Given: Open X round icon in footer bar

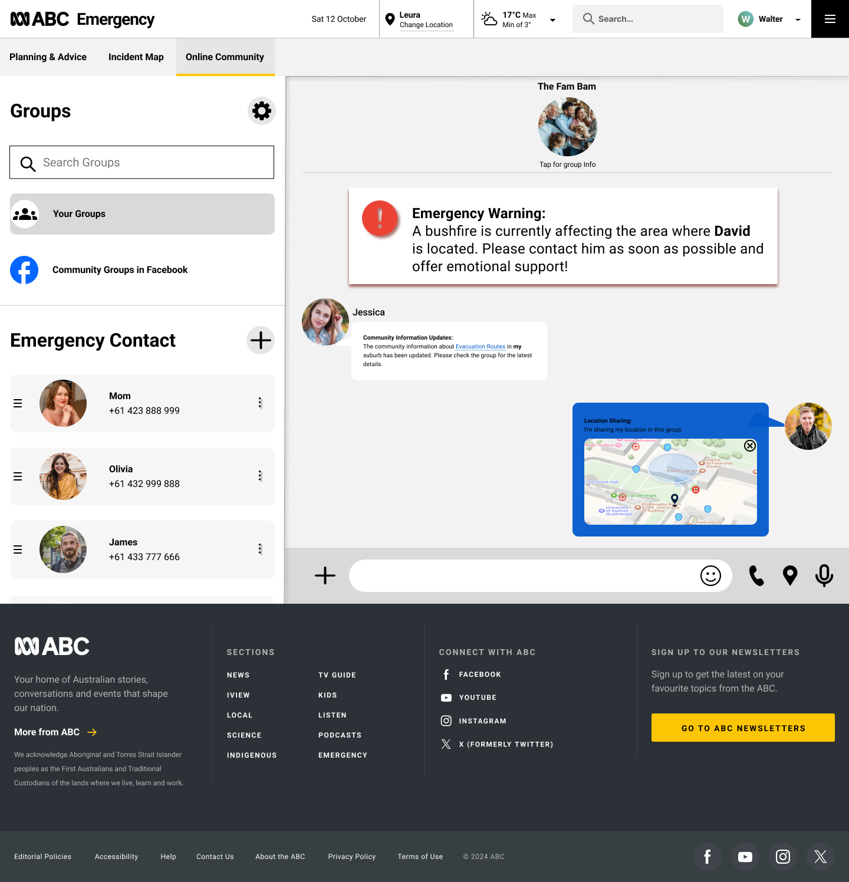Looking at the screenshot, I should [821, 857].
